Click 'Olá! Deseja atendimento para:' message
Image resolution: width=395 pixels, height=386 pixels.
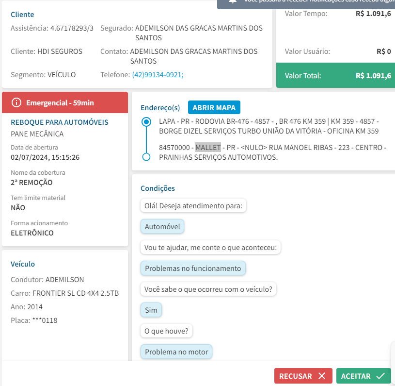[193, 205]
